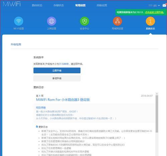
Task: Expand the TTT (家) router dropdown
Action: (x=154, y=5)
